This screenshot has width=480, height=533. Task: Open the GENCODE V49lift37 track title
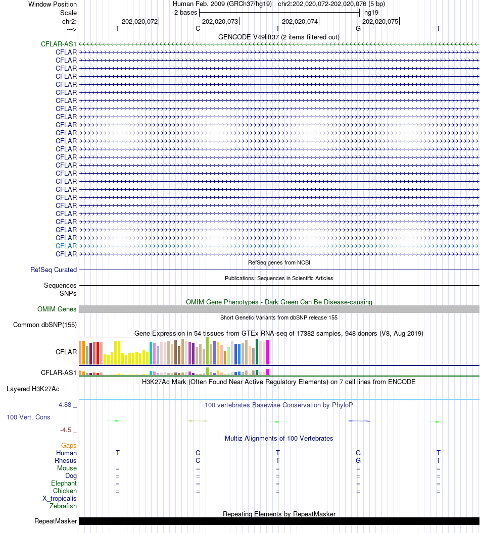coord(278,37)
